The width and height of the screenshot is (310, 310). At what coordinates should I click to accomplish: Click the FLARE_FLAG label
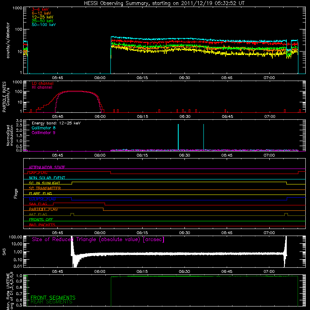(x=40, y=193)
